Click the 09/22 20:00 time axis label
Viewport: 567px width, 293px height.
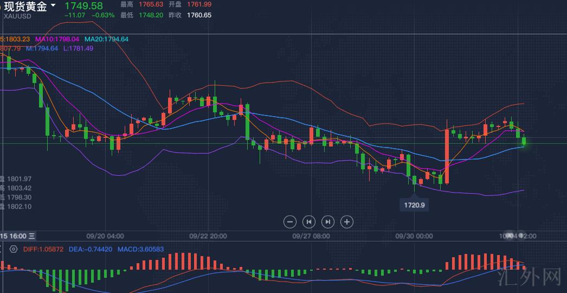click(x=208, y=236)
